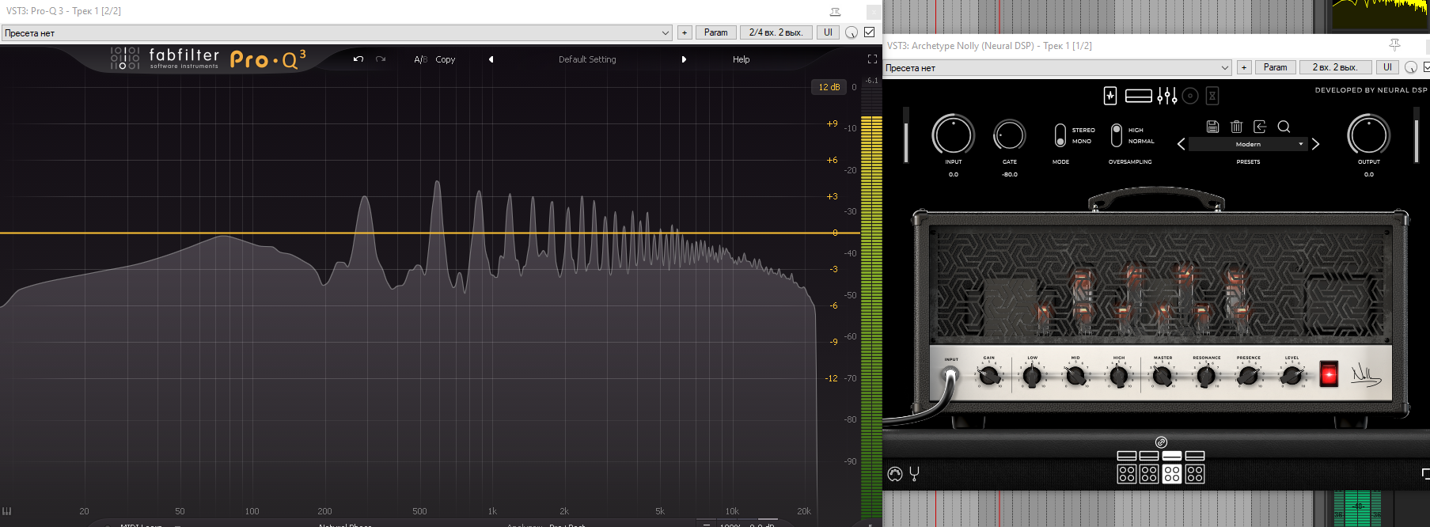Image resolution: width=1430 pixels, height=527 pixels.
Task: Toggle red amp power switch
Action: click(1329, 374)
